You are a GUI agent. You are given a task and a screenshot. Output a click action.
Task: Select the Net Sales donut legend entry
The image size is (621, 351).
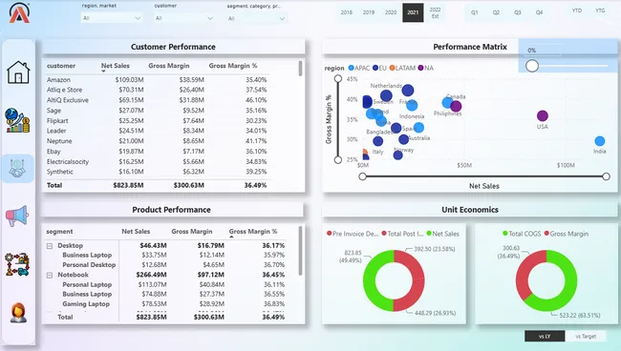tap(442, 234)
